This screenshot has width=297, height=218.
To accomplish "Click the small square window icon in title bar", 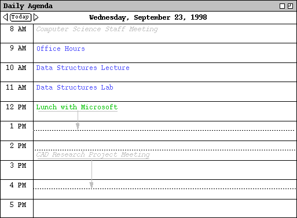I will click(x=282, y=6).
